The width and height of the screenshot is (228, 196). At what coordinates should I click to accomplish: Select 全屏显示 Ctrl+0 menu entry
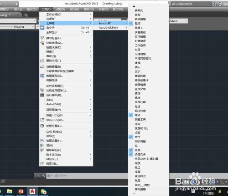pyautogui.click(x=66, y=32)
